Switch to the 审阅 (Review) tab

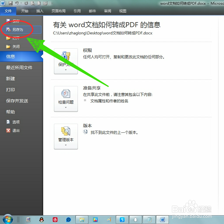[x=108, y=11]
